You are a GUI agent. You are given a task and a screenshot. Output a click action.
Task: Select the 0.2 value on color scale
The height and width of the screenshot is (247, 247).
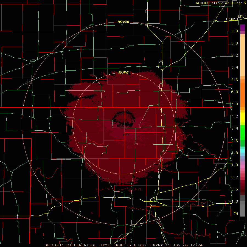(x=235, y=177)
